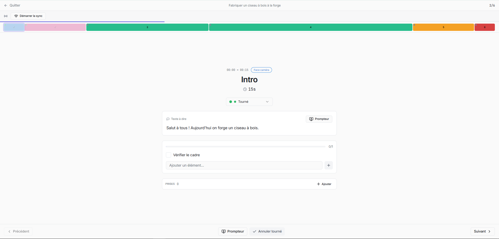
Task: Click the plus icon to add checklist item
Action: pyautogui.click(x=329, y=165)
